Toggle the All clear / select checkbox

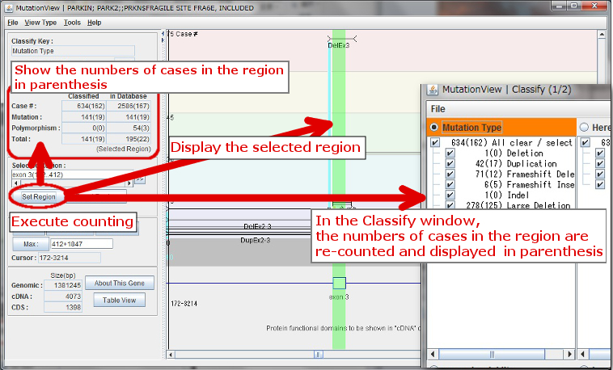435,142
